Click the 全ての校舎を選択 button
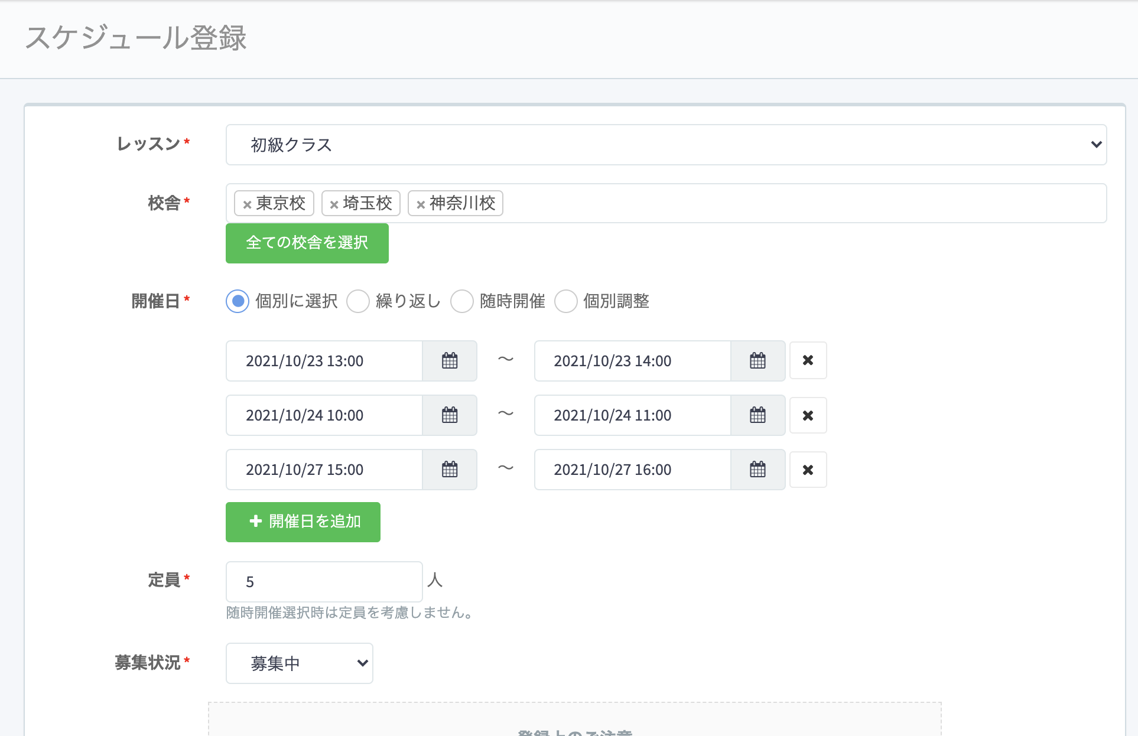Screen dimensions: 1138x736 tap(307, 243)
